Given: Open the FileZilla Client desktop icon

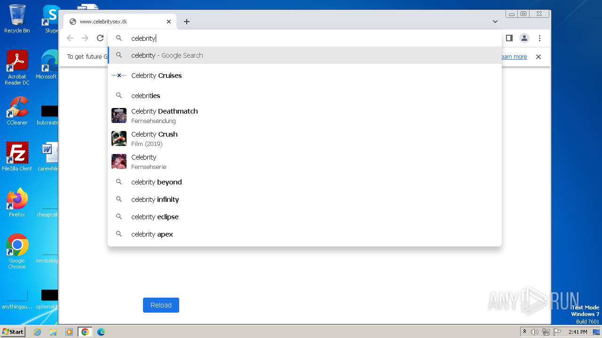Looking at the screenshot, I should [x=17, y=156].
